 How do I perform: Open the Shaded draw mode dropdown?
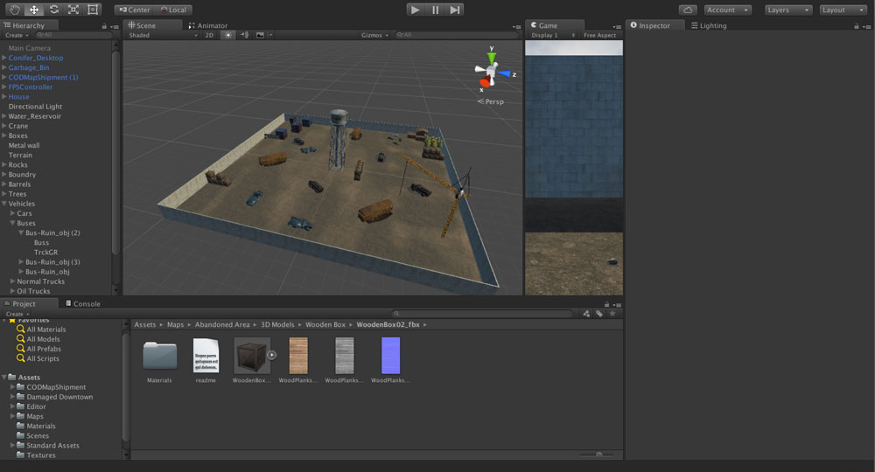163,35
